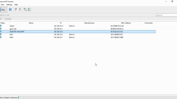The image size is (177, 99).
Task: Switch to the Favorites tab
Action: (x=8, y=19)
